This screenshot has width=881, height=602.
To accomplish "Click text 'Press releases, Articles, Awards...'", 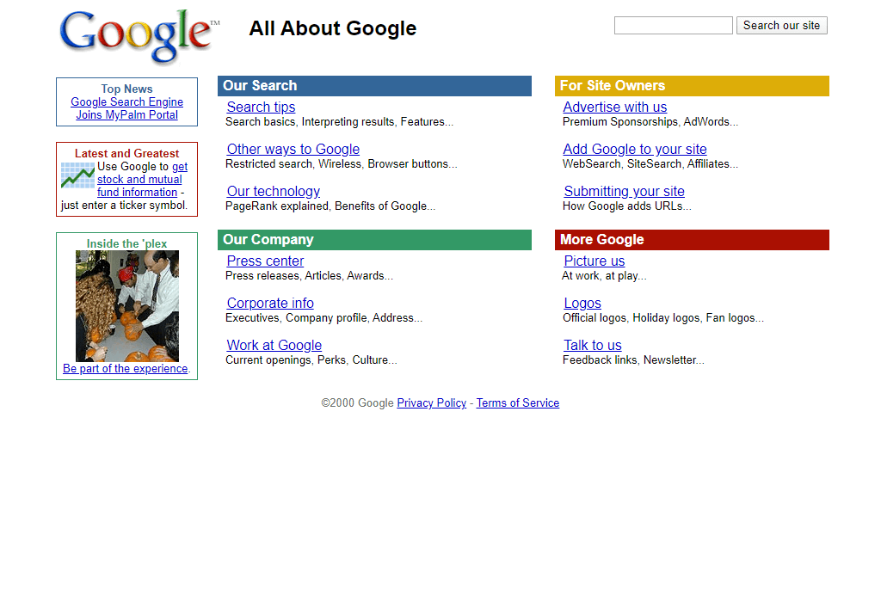I will [309, 276].
